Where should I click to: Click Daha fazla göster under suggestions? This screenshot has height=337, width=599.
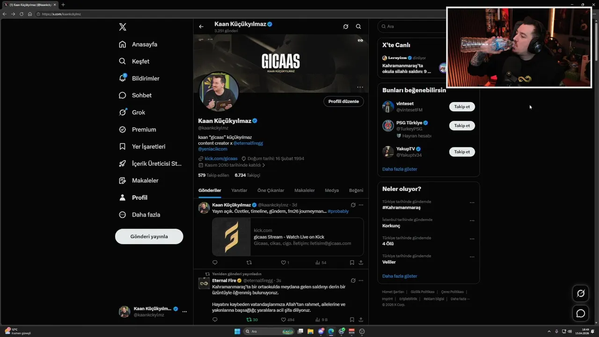(x=400, y=169)
